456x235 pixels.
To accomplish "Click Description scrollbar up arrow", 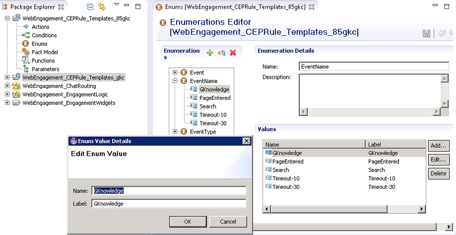I will coord(444,79).
